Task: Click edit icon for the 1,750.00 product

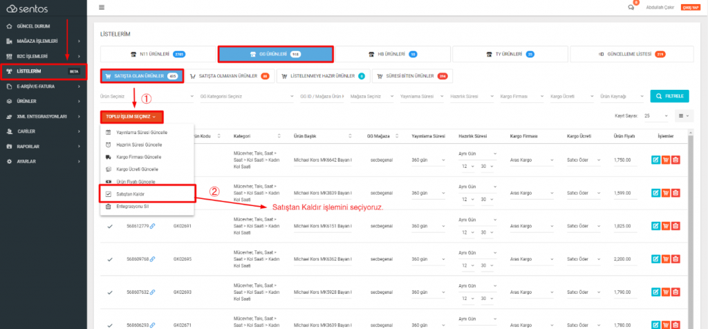Action: [655, 160]
